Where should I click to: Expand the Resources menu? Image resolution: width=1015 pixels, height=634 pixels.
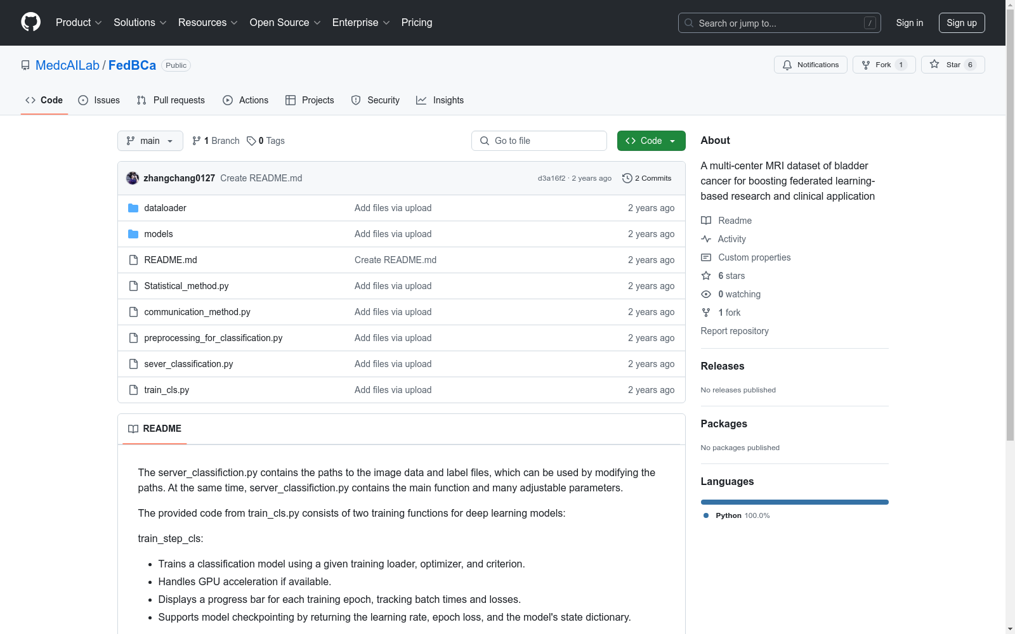(x=208, y=23)
